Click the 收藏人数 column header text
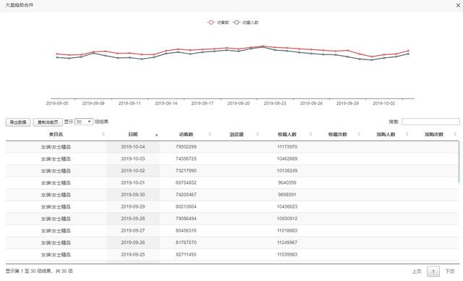Image resolution: width=463 pixels, height=281 pixels. 287,135
